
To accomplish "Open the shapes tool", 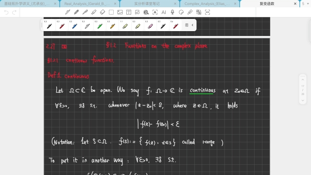I will pos(137,12).
